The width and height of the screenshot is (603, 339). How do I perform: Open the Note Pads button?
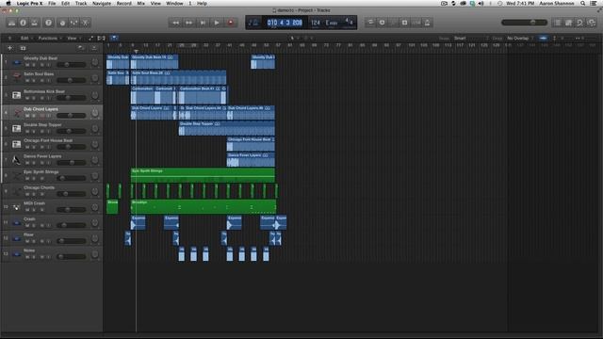pos(569,23)
